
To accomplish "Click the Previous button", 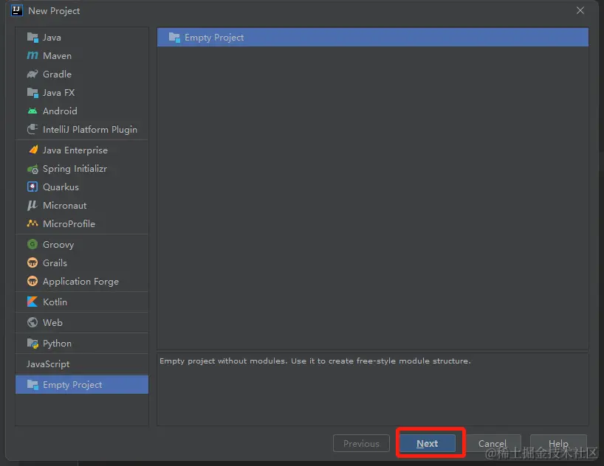I will 361,443.
